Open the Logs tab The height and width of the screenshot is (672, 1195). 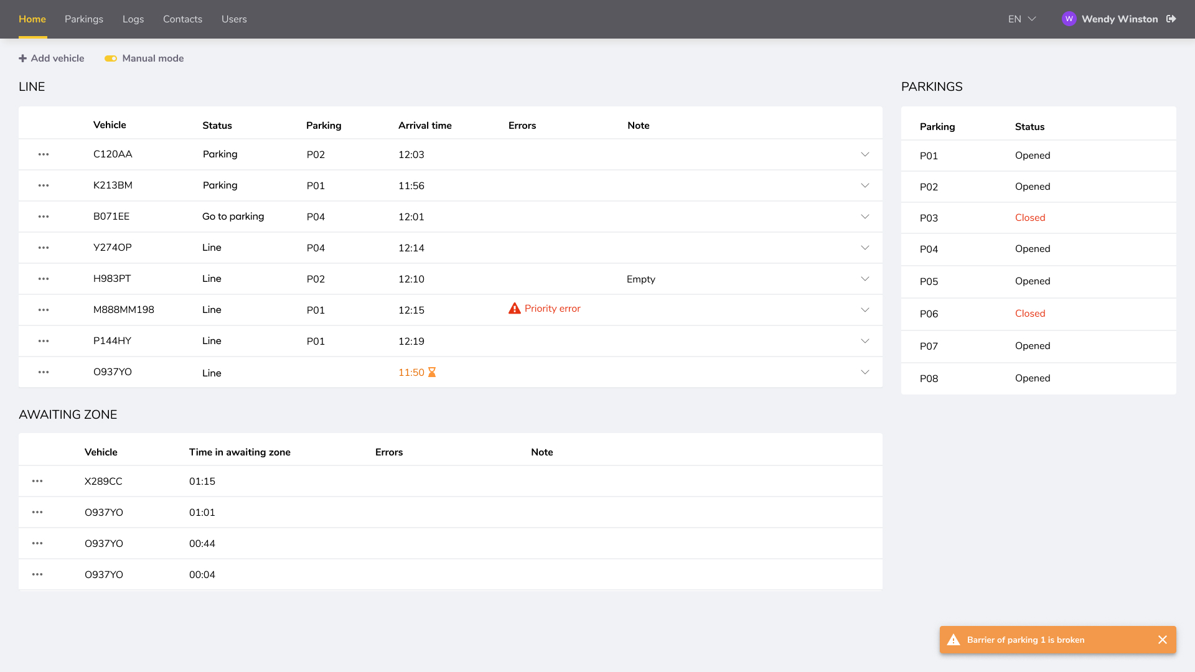coord(133,19)
